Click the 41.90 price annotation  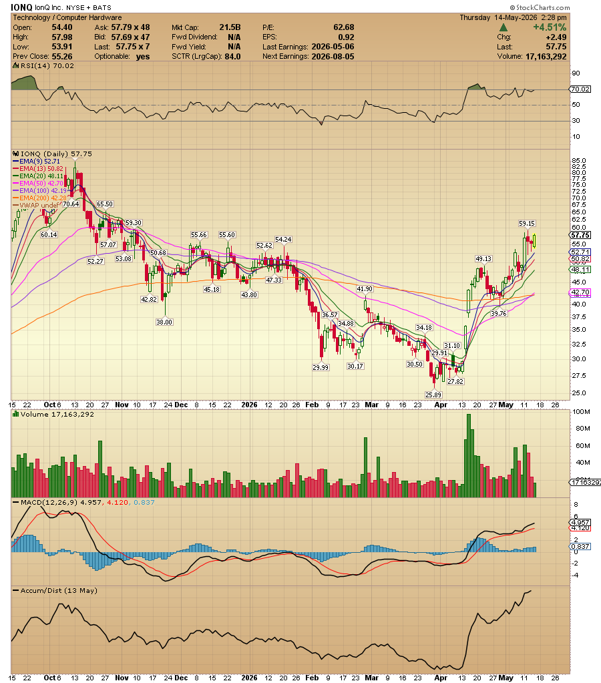(x=365, y=289)
